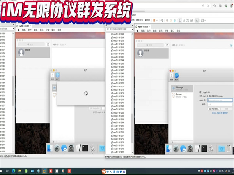
Task: Click the forgot Apple ID or password link
Action: 220,113
